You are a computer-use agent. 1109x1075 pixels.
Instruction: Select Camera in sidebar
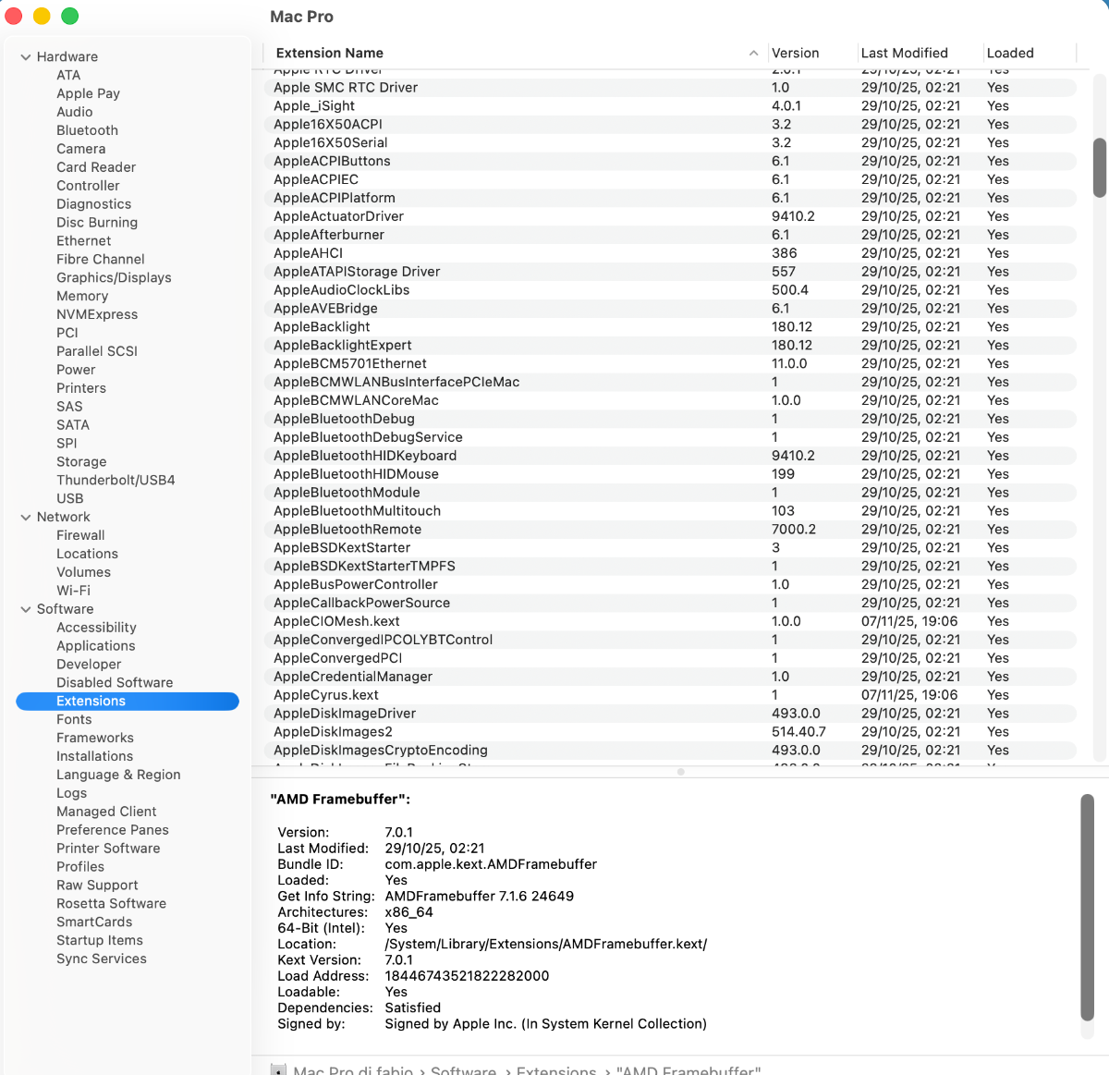pyautogui.click(x=80, y=149)
